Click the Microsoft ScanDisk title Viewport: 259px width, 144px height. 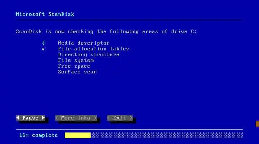pyautogui.click(x=45, y=14)
